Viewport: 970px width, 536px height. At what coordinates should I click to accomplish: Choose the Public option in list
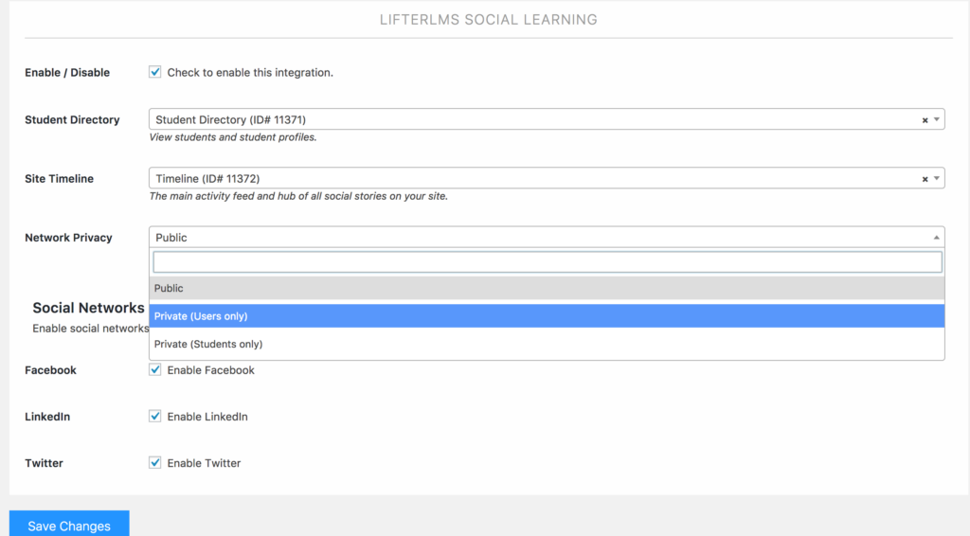pyautogui.click(x=547, y=288)
